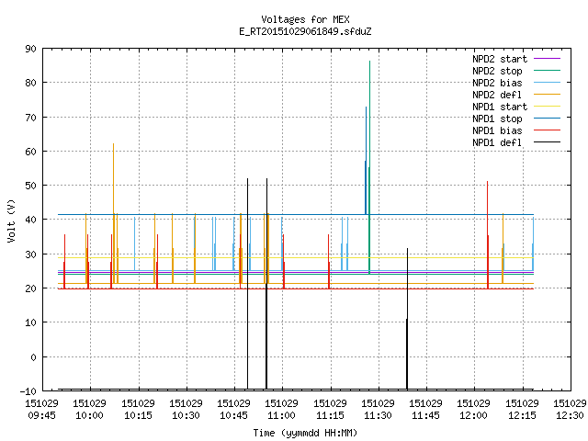Click the purple NPD2 start legend line
The height and width of the screenshot is (441, 588).
tap(547, 59)
